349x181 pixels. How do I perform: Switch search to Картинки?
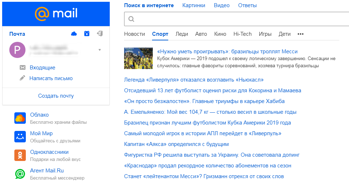(194, 5)
